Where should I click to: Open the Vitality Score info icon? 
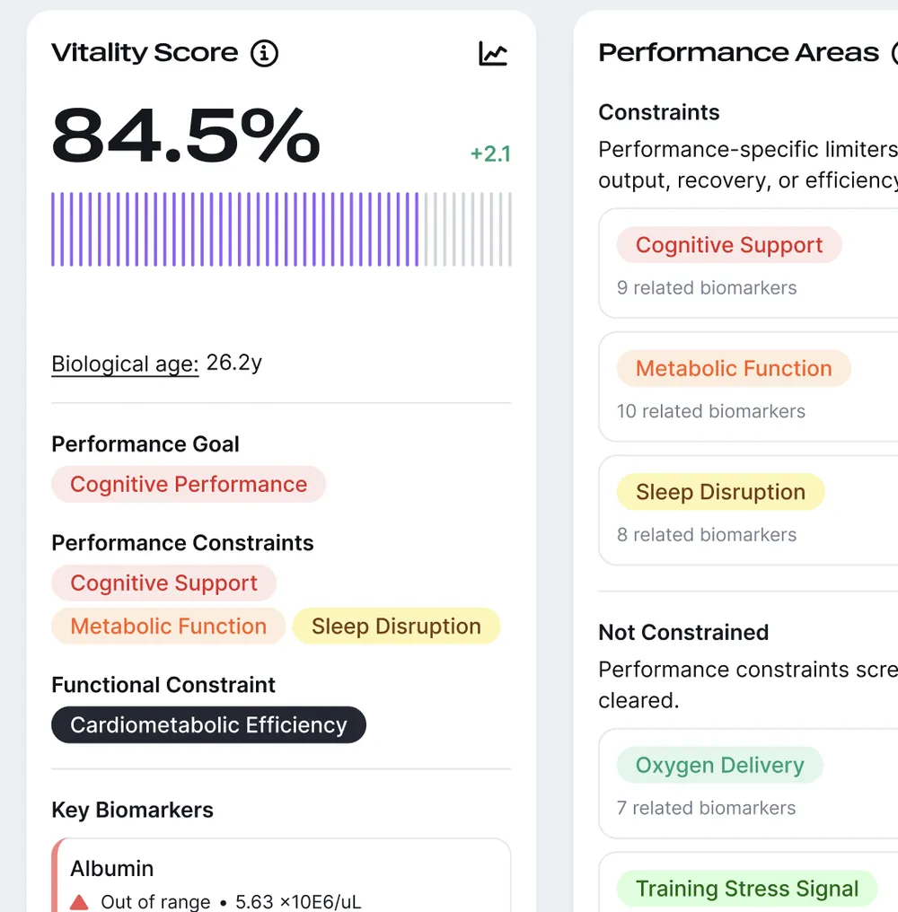coord(264,54)
